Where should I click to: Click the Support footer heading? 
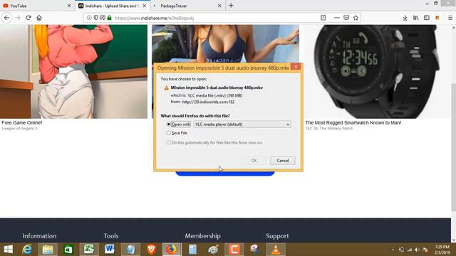(x=277, y=236)
